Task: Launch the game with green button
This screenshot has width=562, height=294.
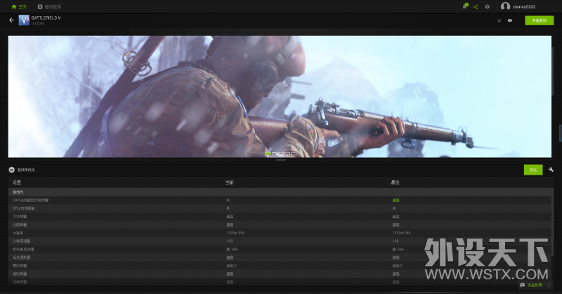Action: point(539,20)
